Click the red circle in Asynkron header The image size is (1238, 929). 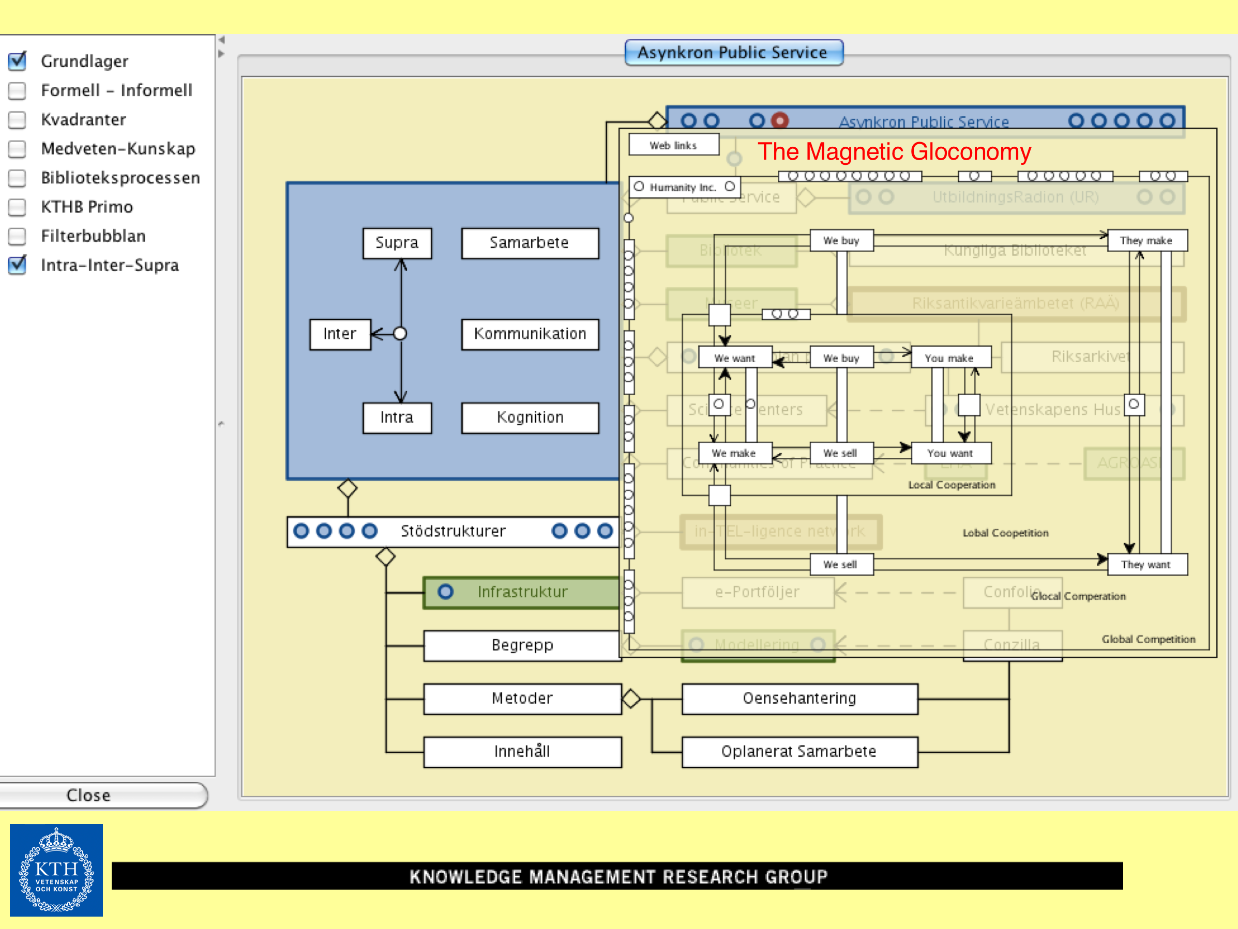point(780,121)
